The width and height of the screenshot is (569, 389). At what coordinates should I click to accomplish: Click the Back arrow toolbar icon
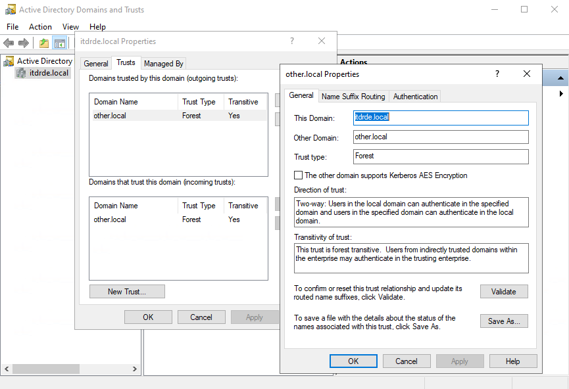pos(9,43)
